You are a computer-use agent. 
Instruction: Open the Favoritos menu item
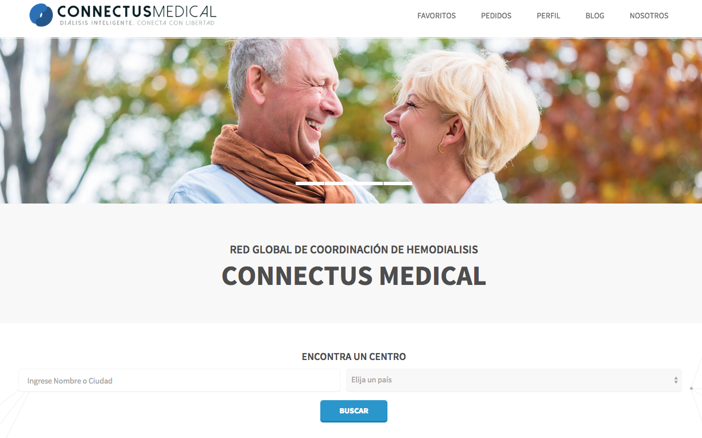(x=436, y=16)
